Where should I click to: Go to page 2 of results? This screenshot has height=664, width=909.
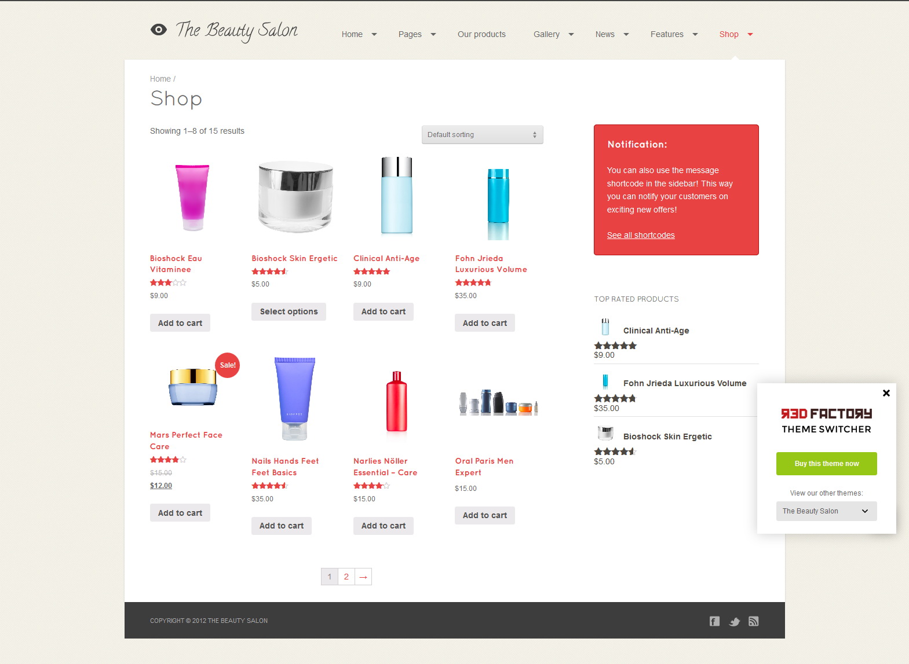click(346, 577)
